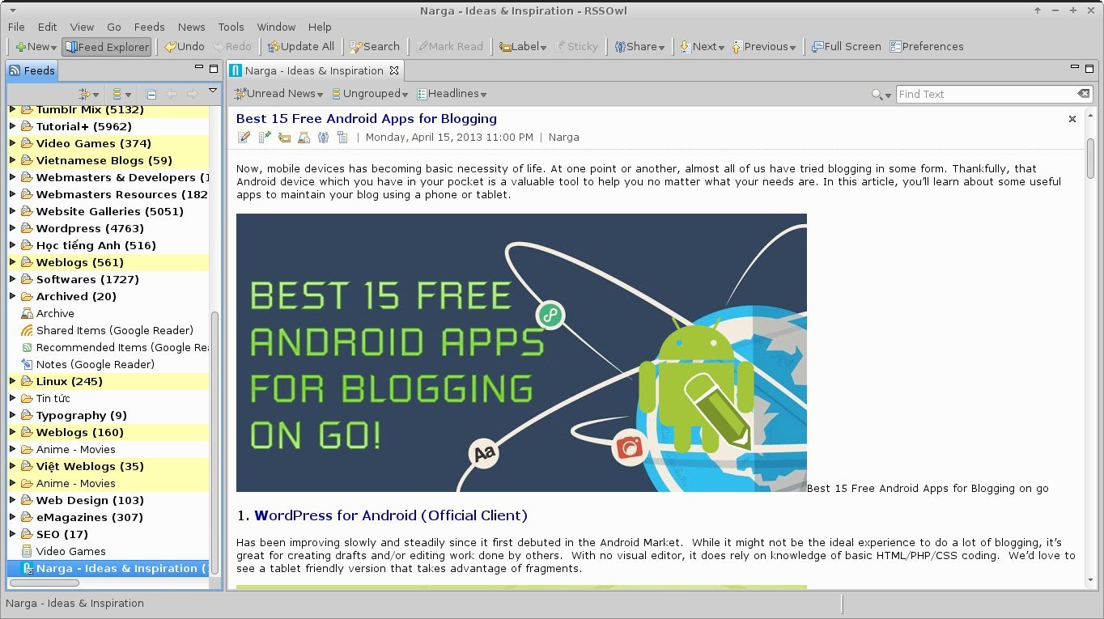1104x619 pixels.
Task: Open the Feeds menu
Action: [x=149, y=27]
